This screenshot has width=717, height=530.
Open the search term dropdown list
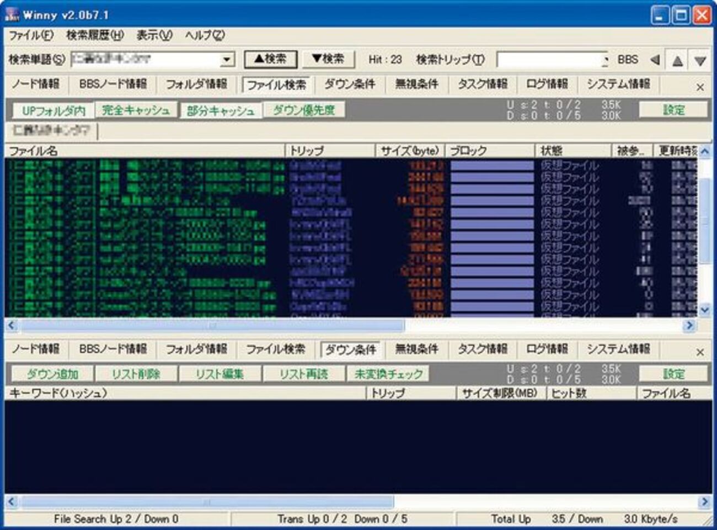coord(227,59)
